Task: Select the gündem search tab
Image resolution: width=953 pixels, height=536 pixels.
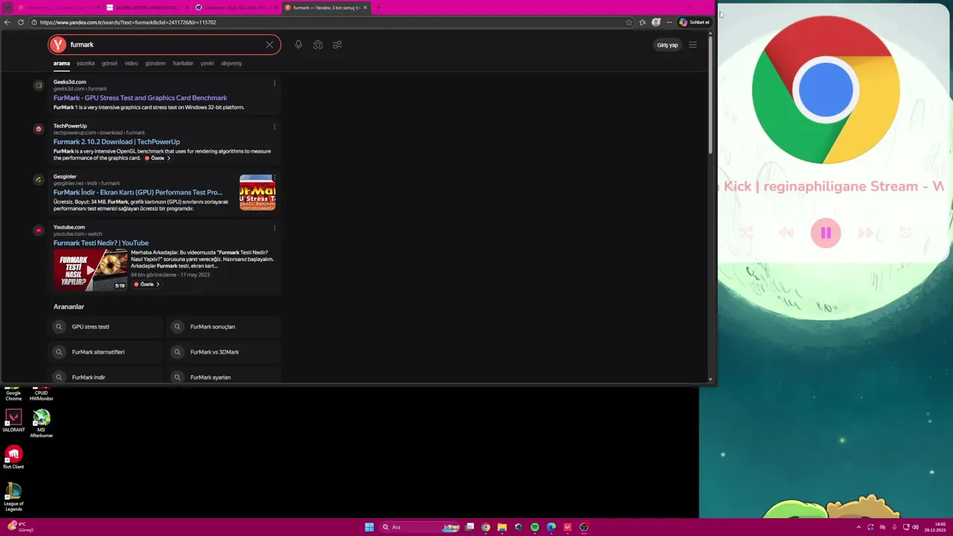Action: click(x=155, y=63)
